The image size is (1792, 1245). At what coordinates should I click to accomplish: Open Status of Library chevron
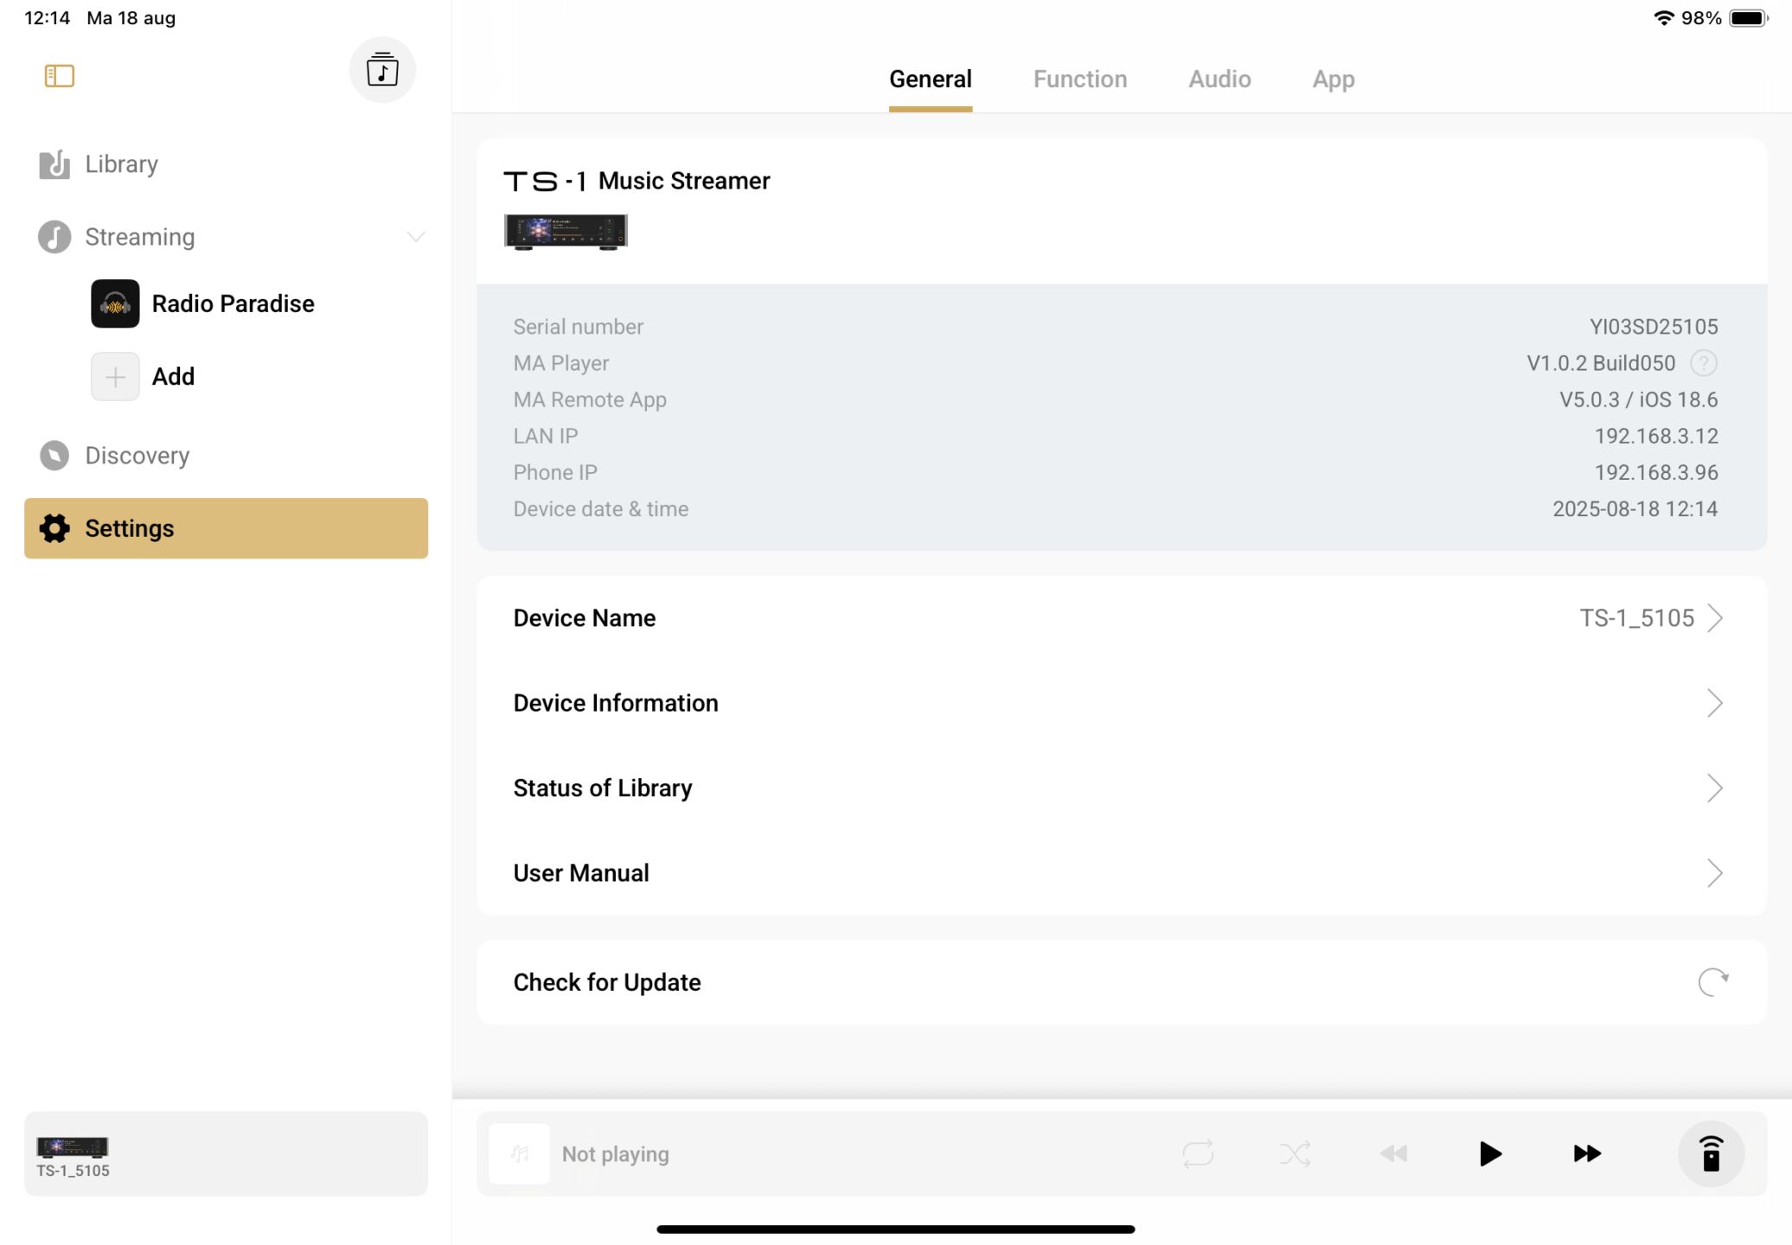coord(1715,788)
